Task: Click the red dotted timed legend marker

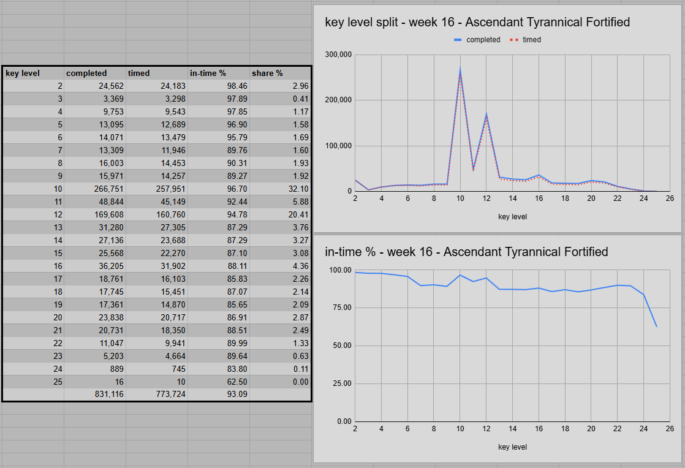Action: tap(514, 40)
